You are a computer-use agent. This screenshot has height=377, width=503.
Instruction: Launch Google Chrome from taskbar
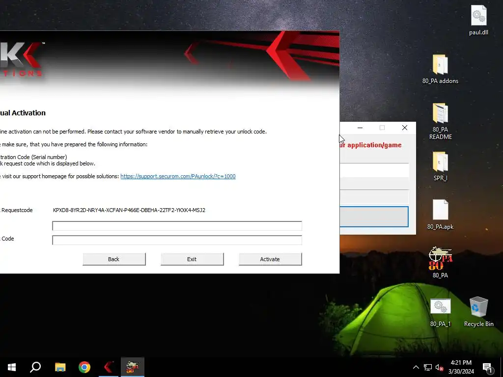point(84,367)
